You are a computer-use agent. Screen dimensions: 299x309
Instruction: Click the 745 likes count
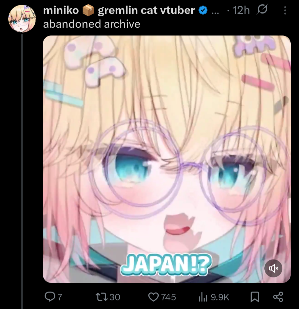click(168, 297)
